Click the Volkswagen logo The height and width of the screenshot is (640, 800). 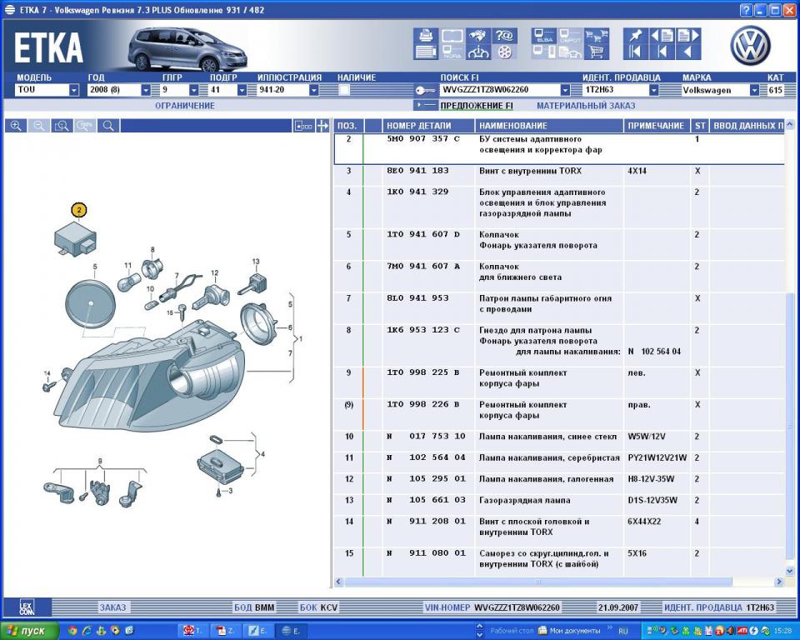click(x=750, y=46)
